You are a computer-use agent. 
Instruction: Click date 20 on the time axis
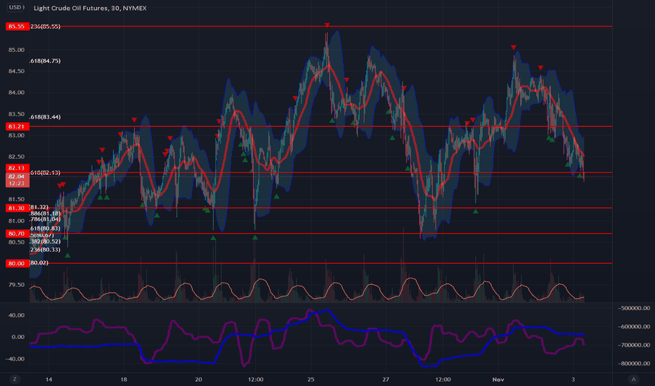(198, 379)
